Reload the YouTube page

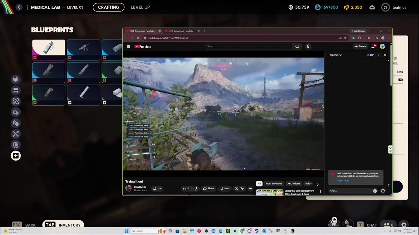pyautogui.click(x=138, y=38)
